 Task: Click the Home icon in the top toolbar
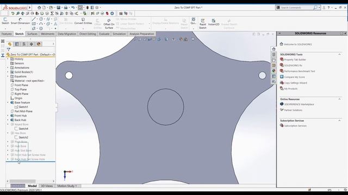(x=39, y=8)
